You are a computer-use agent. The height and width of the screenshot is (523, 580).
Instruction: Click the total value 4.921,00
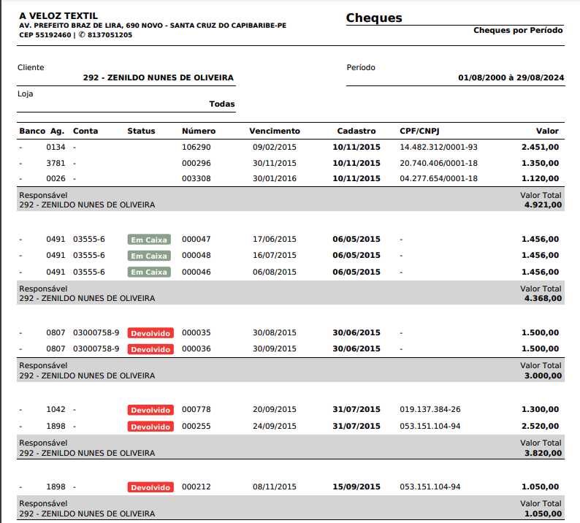543,205
